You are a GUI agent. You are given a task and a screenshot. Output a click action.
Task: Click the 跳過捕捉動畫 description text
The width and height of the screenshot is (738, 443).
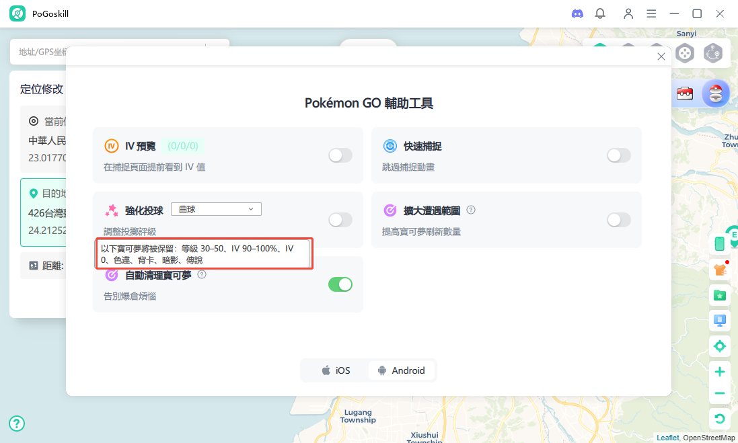pyautogui.click(x=408, y=167)
